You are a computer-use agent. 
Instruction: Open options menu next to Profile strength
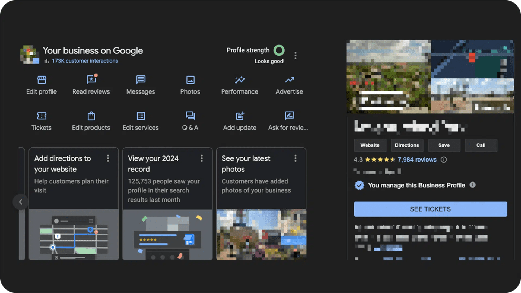[x=296, y=56]
